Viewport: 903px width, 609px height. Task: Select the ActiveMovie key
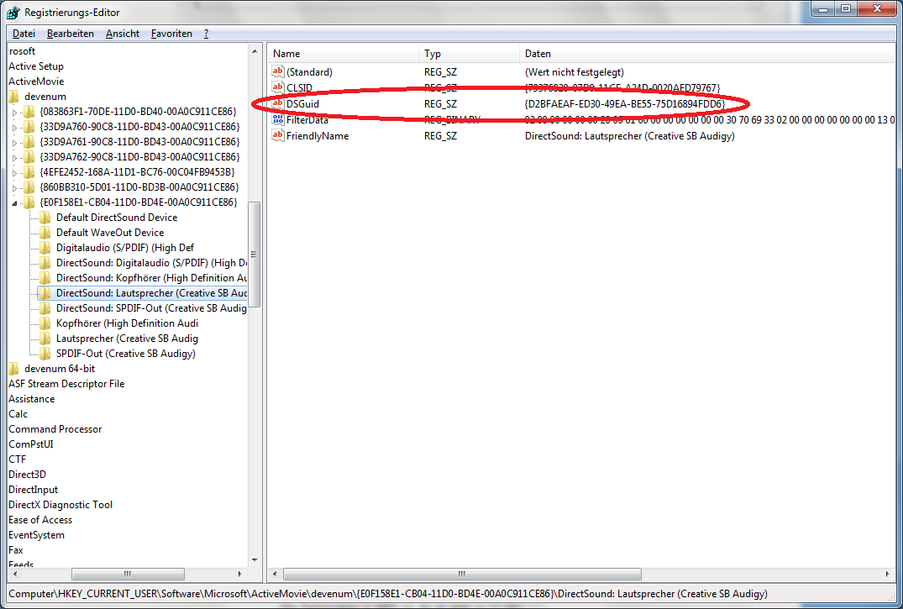(x=36, y=81)
